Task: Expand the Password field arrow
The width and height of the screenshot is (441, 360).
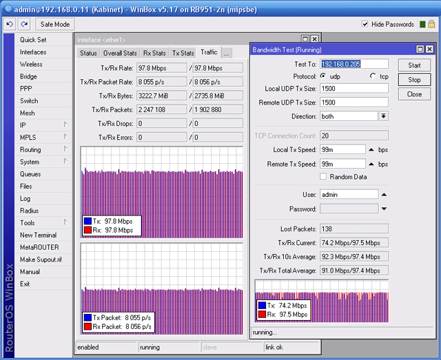Action: (x=384, y=209)
